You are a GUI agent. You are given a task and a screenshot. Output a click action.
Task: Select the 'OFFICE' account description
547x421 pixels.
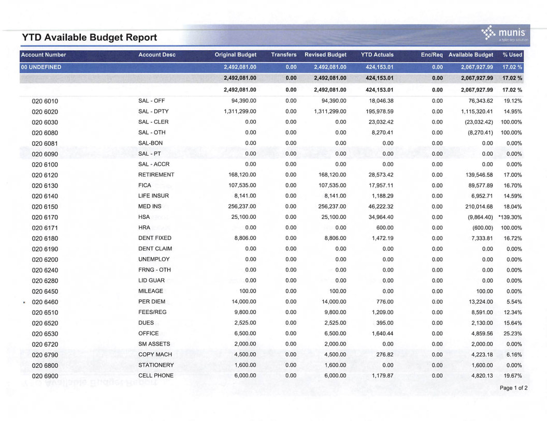pyautogui.click(x=149, y=333)
